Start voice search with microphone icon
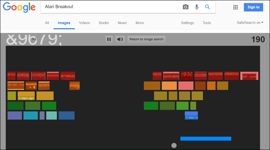 coord(197,7)
